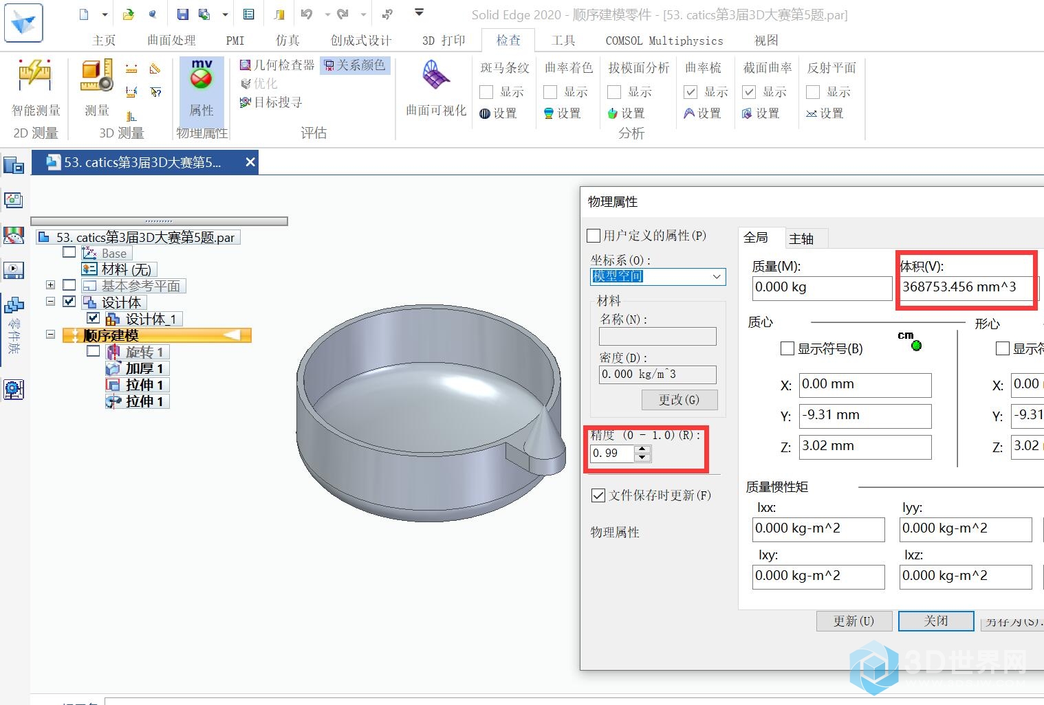This screenshot has height=705, width=1044.
Task: Click the gear icon at the sidebar bottom
Action: 14,390
